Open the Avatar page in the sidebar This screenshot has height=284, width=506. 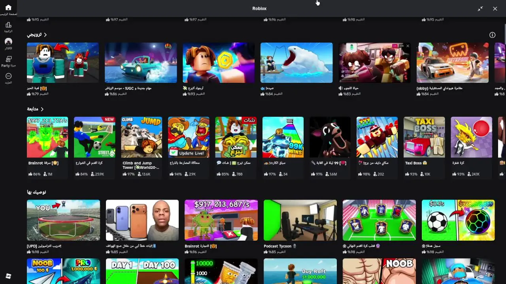(8, 42)
